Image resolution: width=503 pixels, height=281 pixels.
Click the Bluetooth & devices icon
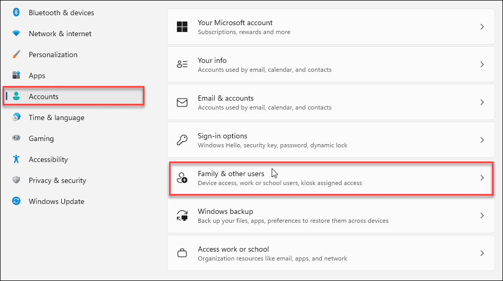(x=16, y=13)
